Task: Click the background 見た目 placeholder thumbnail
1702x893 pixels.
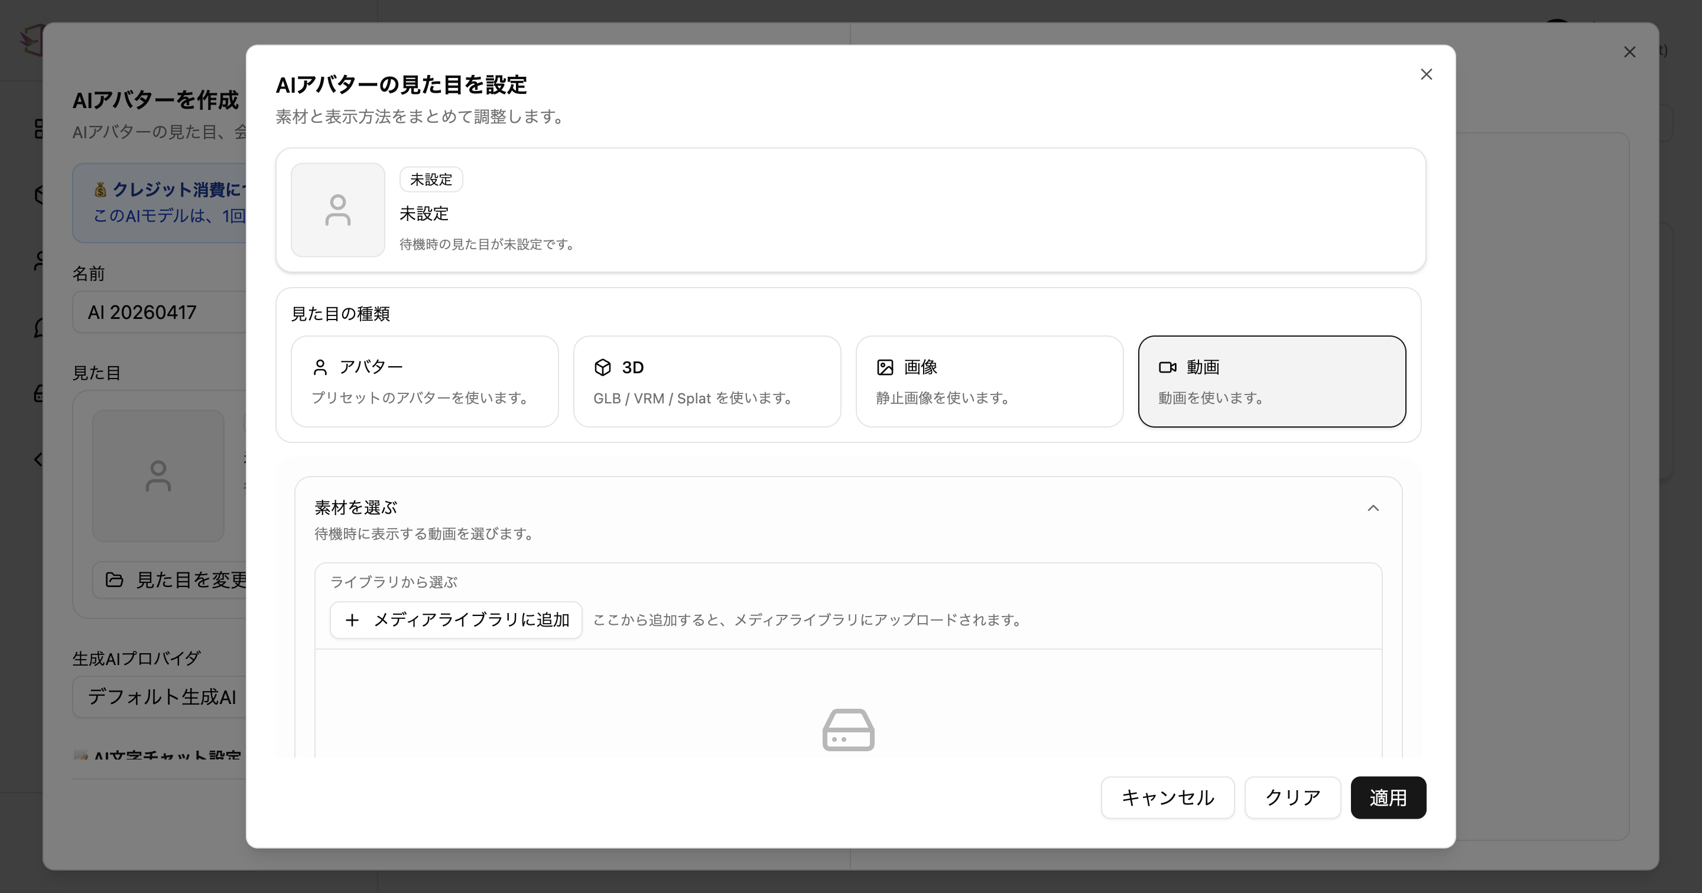Action: pyautogui.click(x=158, y=476)
